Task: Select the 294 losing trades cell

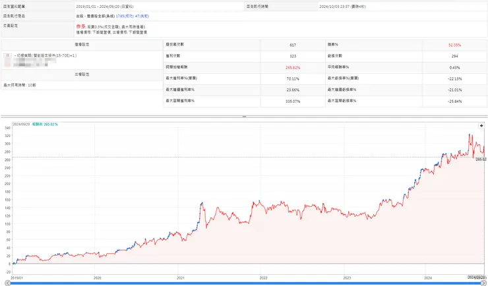Action: [x=454, y=56]
